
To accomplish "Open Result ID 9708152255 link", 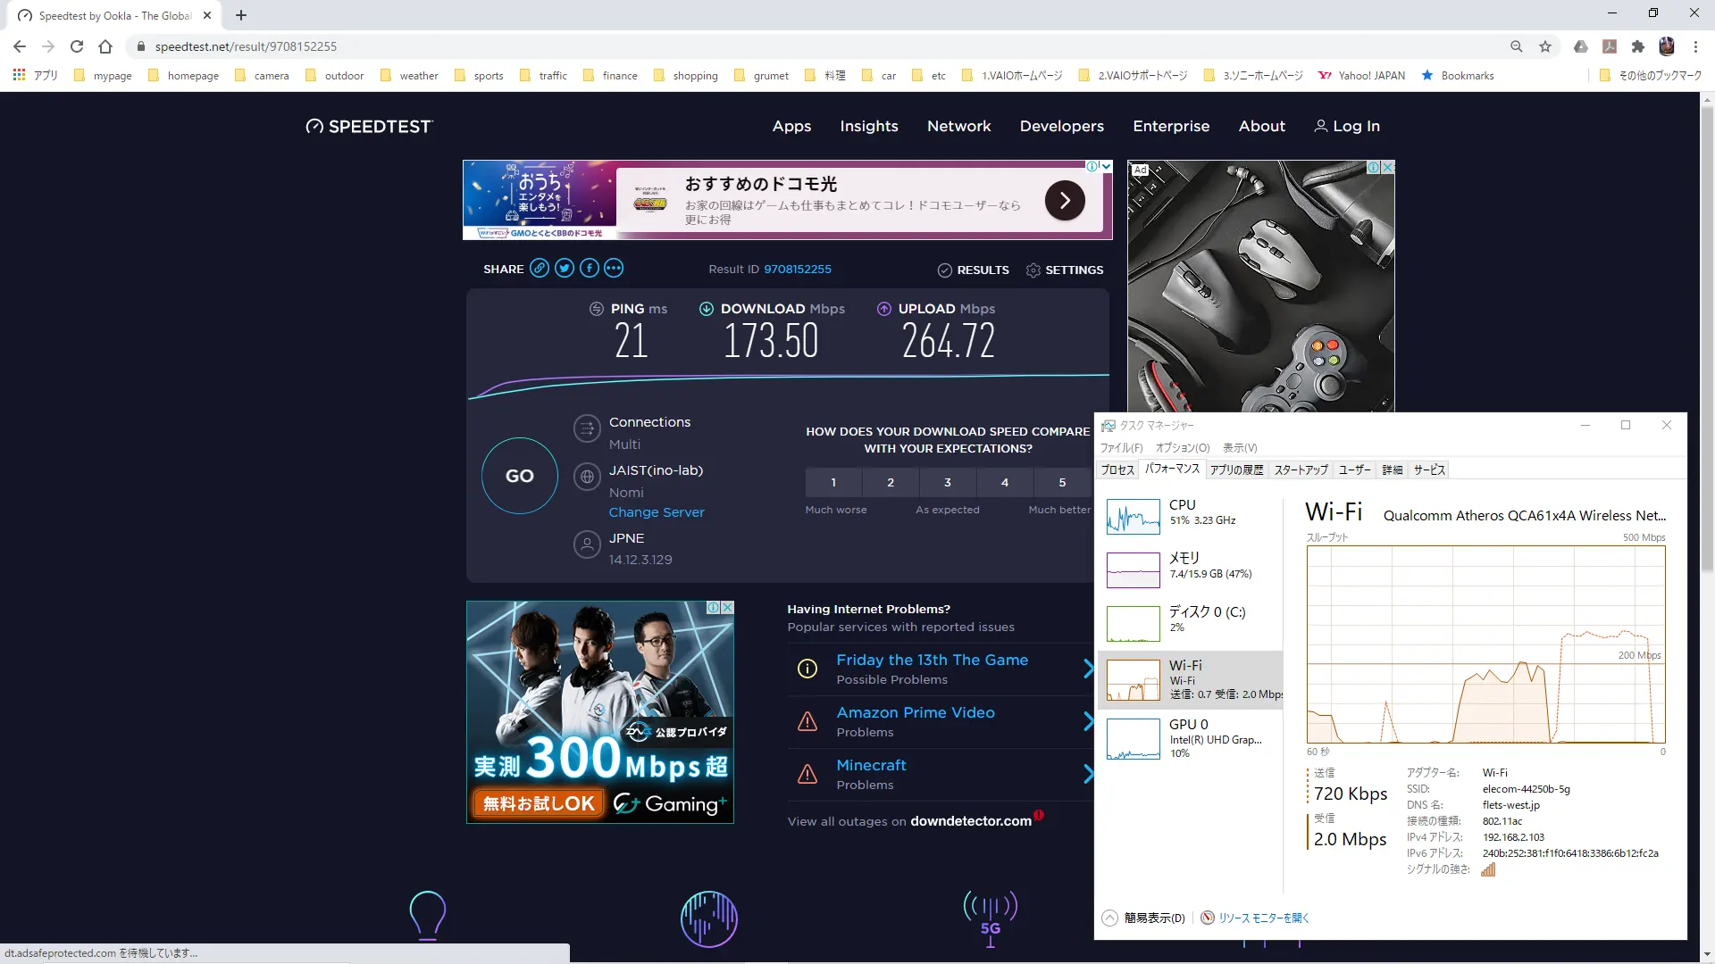I will [x=798, y=269].
